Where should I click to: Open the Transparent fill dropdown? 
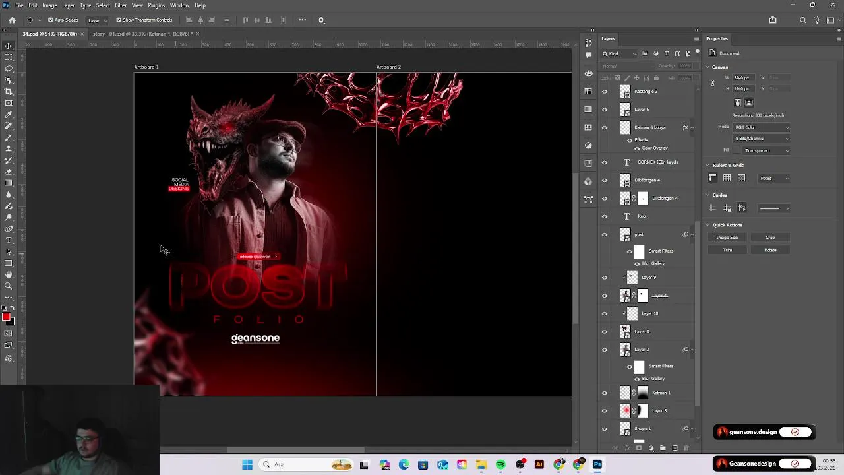pyautogui.click(x=766, y=150)
